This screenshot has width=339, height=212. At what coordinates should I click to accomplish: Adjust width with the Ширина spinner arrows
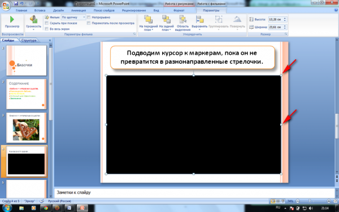(285, 27)
